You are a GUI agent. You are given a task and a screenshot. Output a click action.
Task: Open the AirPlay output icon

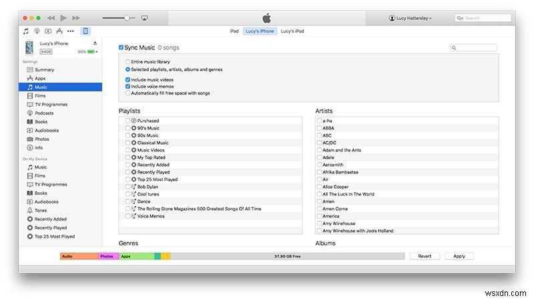pos(144,18)
